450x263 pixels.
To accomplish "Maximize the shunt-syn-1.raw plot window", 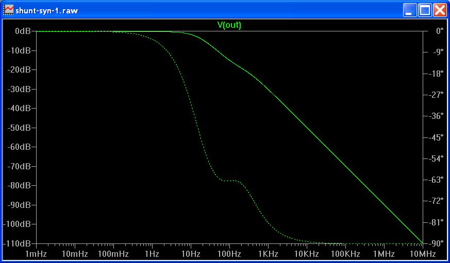I will pos(425,11).
